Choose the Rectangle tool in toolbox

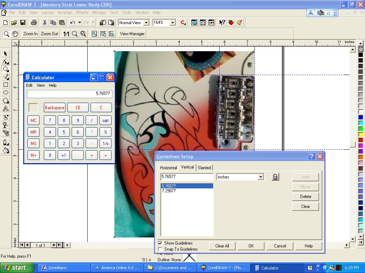pos(6,85)
